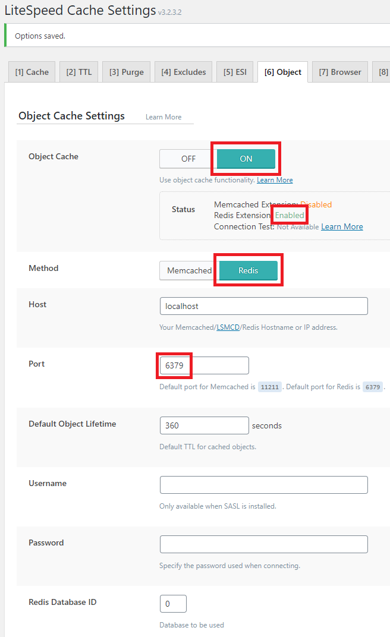Screen dimensions: 390x637
Task: Click Learn More beside Object Cache Settings heading
Action: (163, 117)
